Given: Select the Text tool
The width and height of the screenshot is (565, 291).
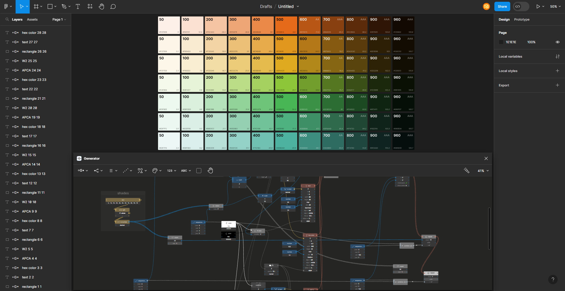Looking at the screenshot, I should (78, 6).
